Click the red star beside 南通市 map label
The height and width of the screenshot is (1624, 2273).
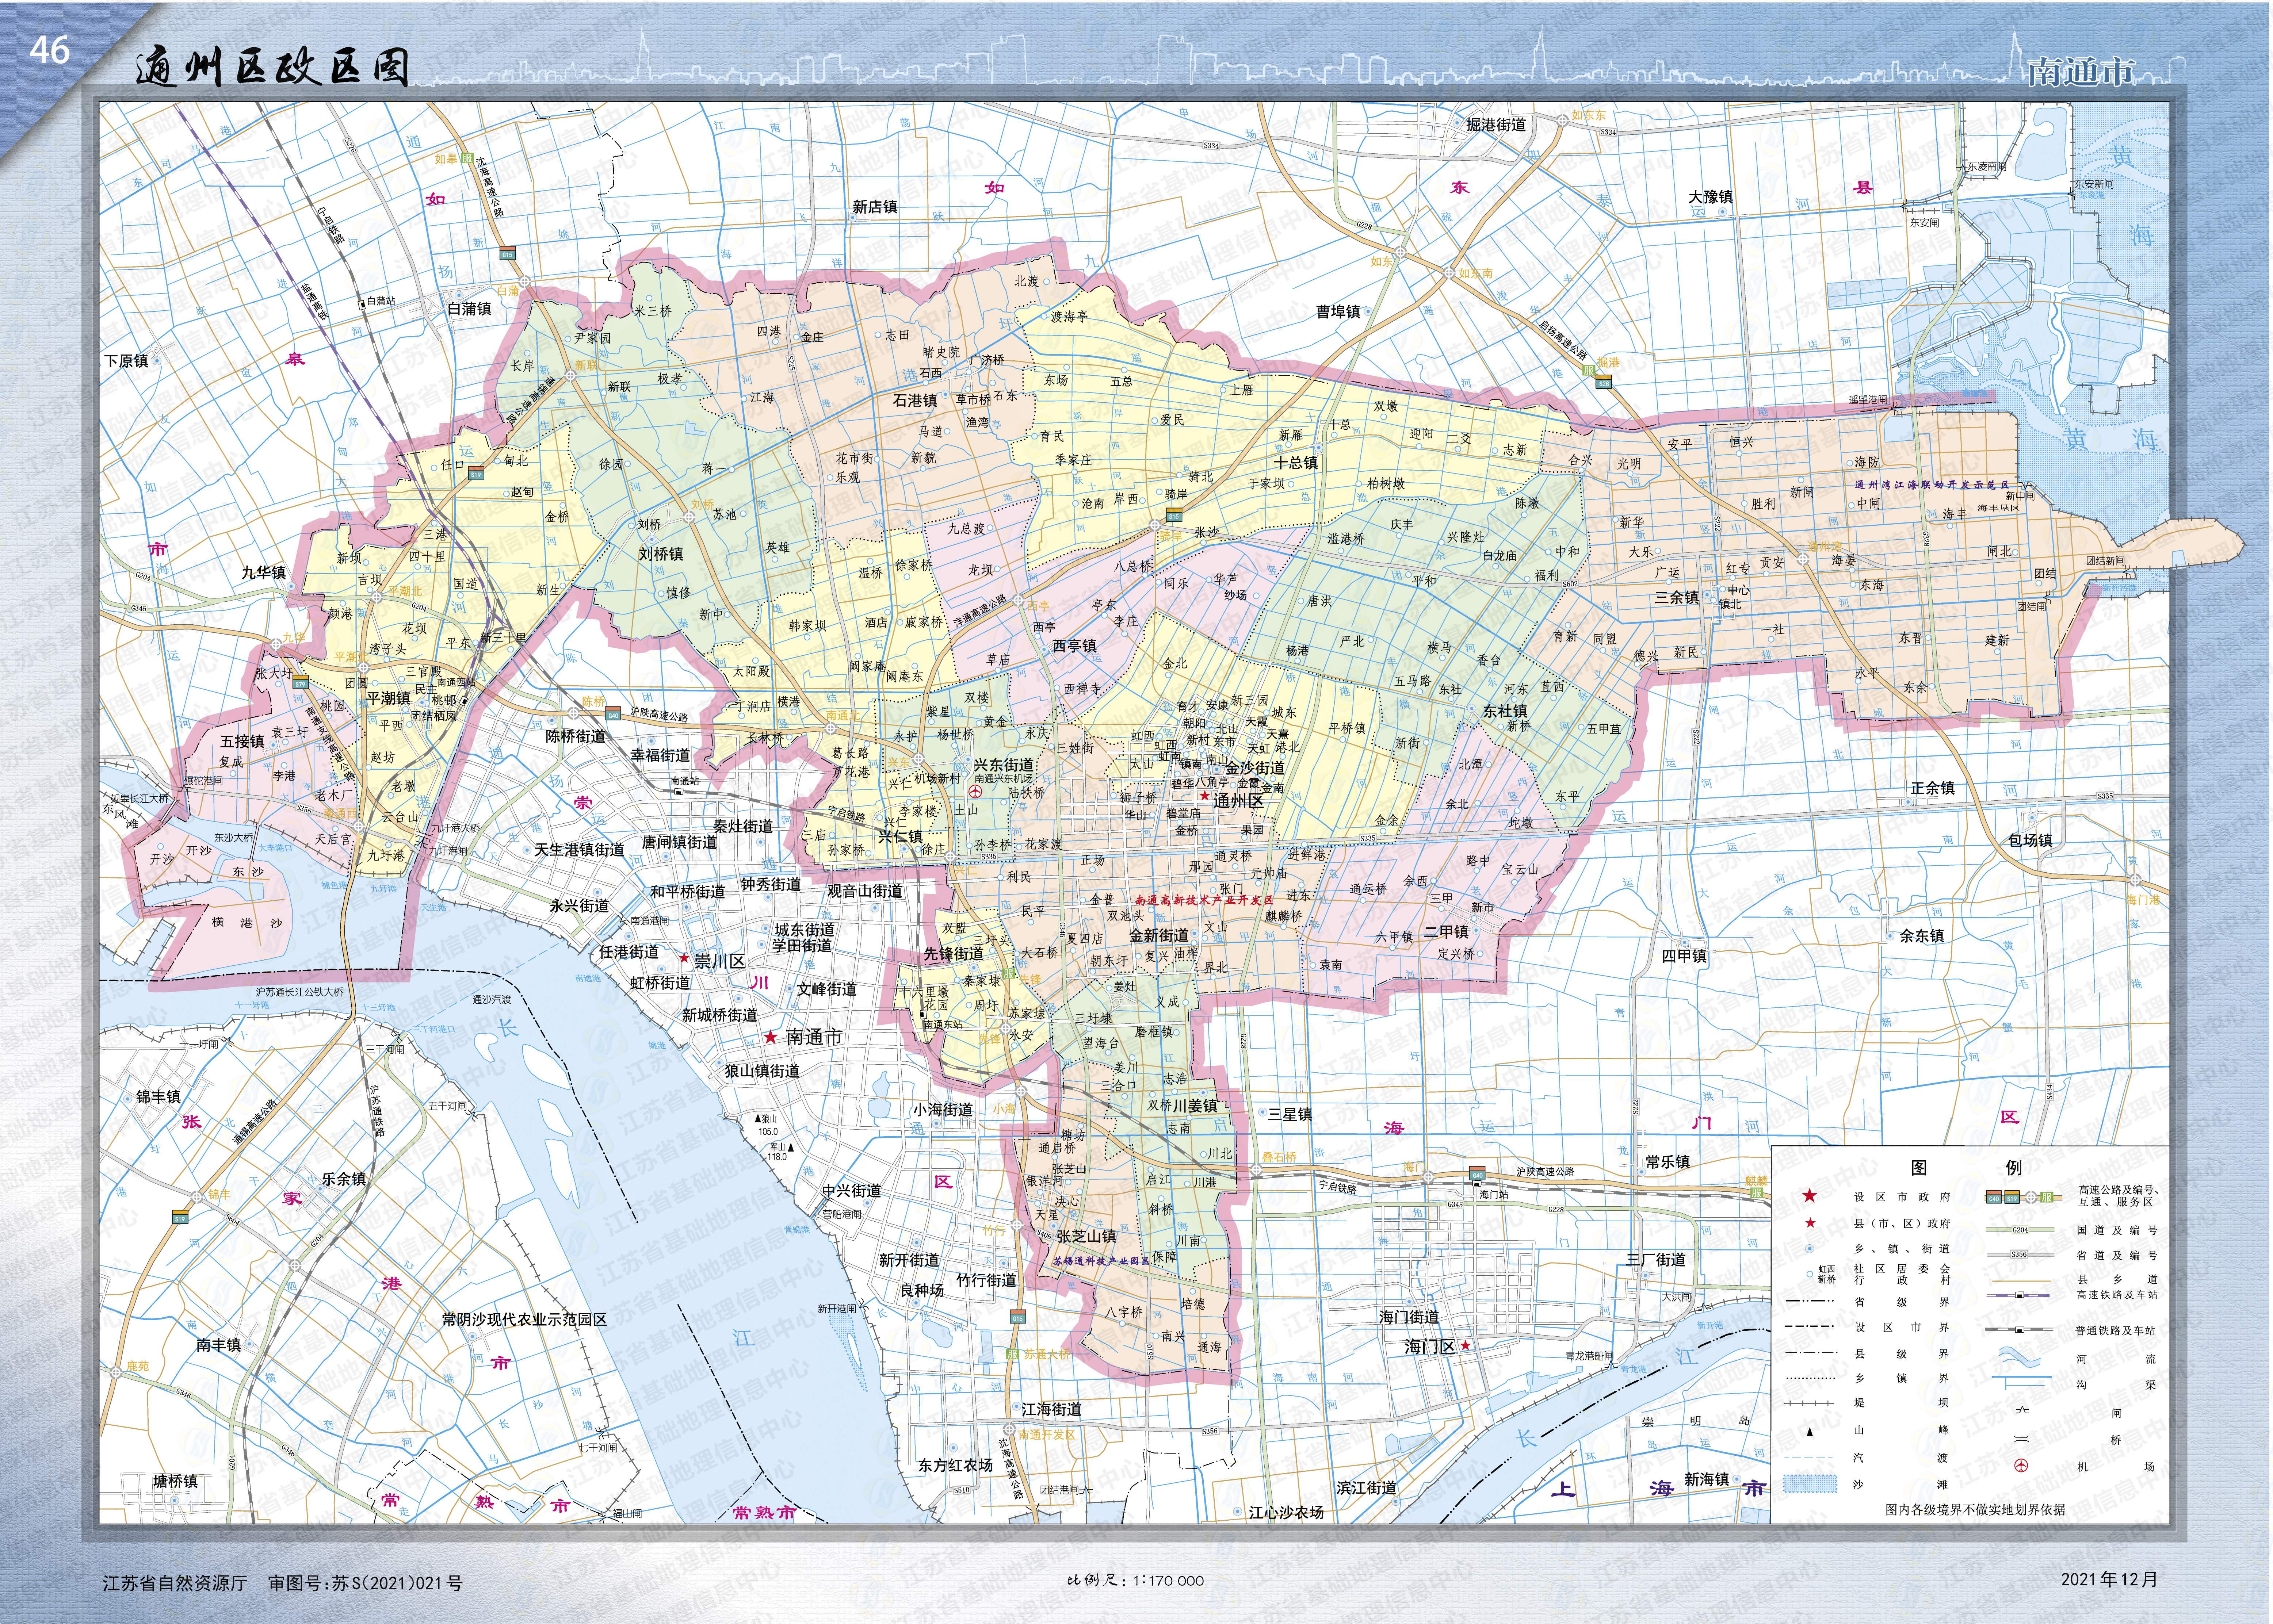coord(770,1038)
